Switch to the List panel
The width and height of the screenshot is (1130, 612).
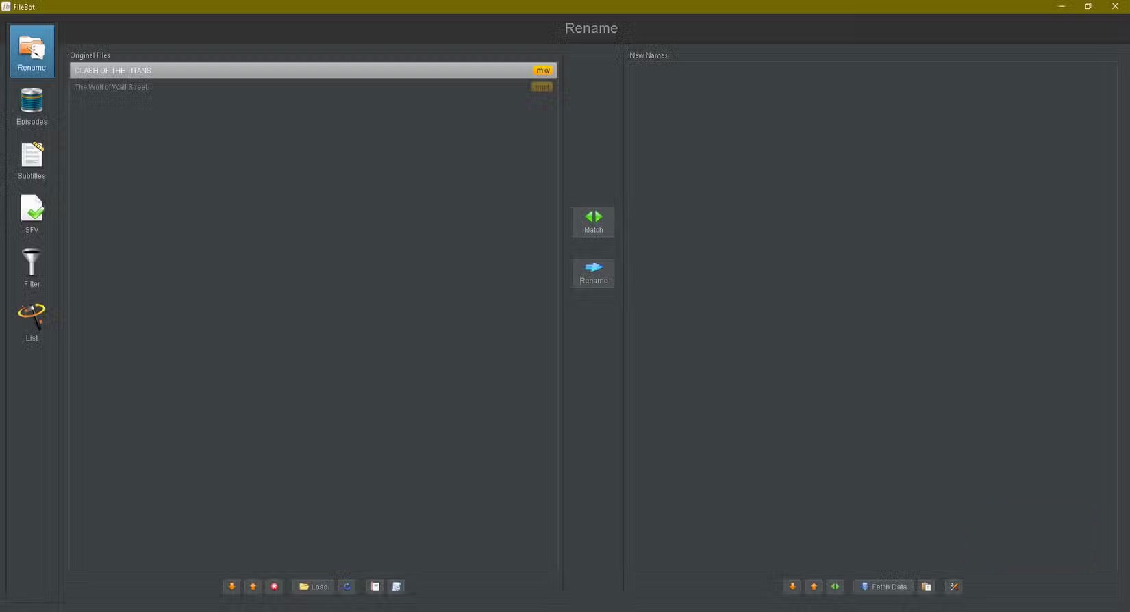pyautogui.click(x=32, y=322)
